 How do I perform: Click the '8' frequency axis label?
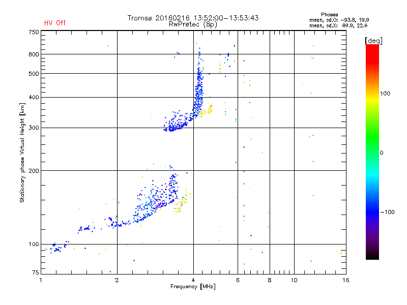click(270, 280)
